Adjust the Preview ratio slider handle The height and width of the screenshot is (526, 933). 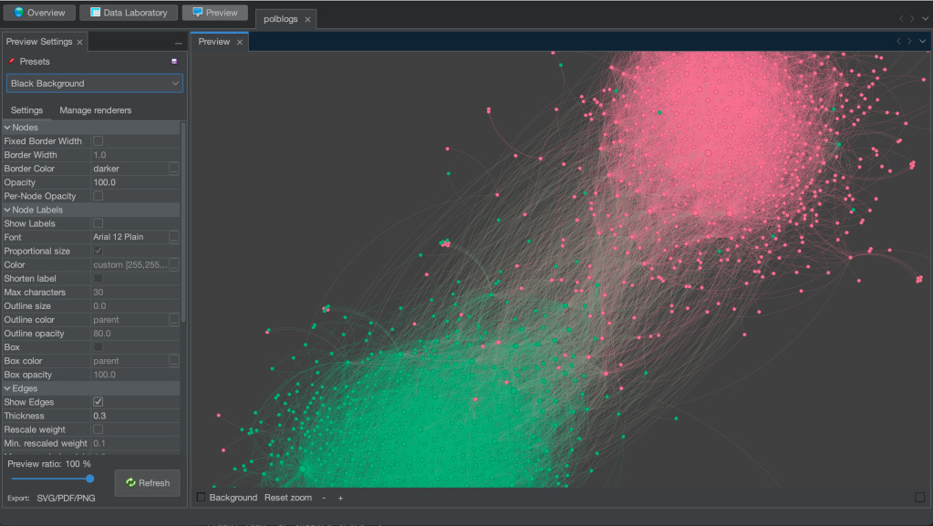90,479
